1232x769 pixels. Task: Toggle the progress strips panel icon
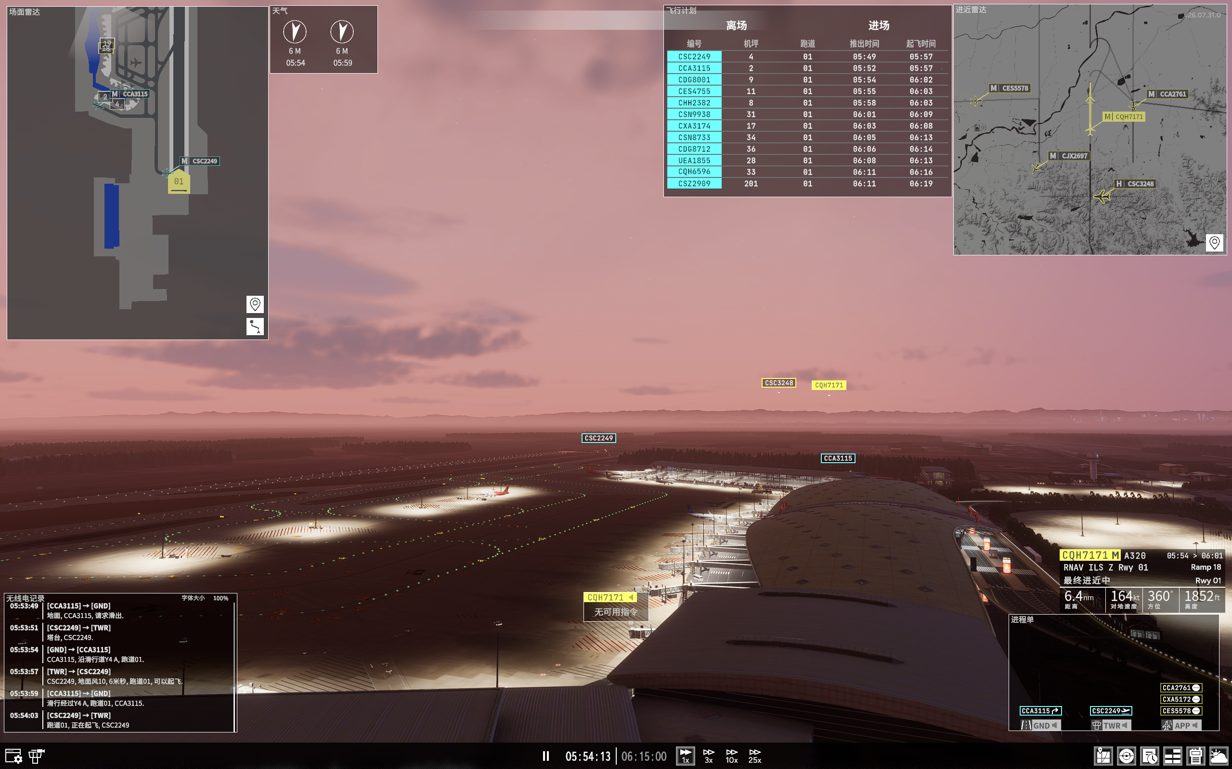pyautogui.click(x=1172, y=756)
